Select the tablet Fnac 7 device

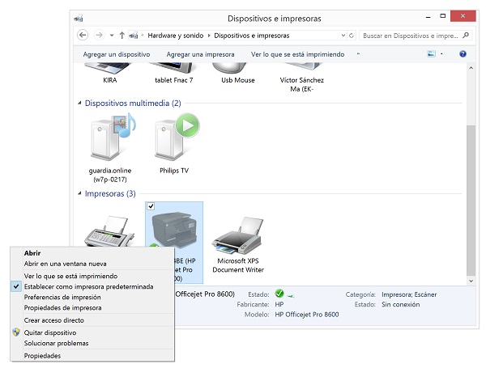point(173,73)
